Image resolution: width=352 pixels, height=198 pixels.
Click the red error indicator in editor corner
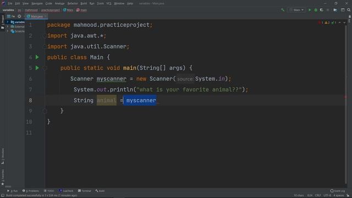[321, 23]
